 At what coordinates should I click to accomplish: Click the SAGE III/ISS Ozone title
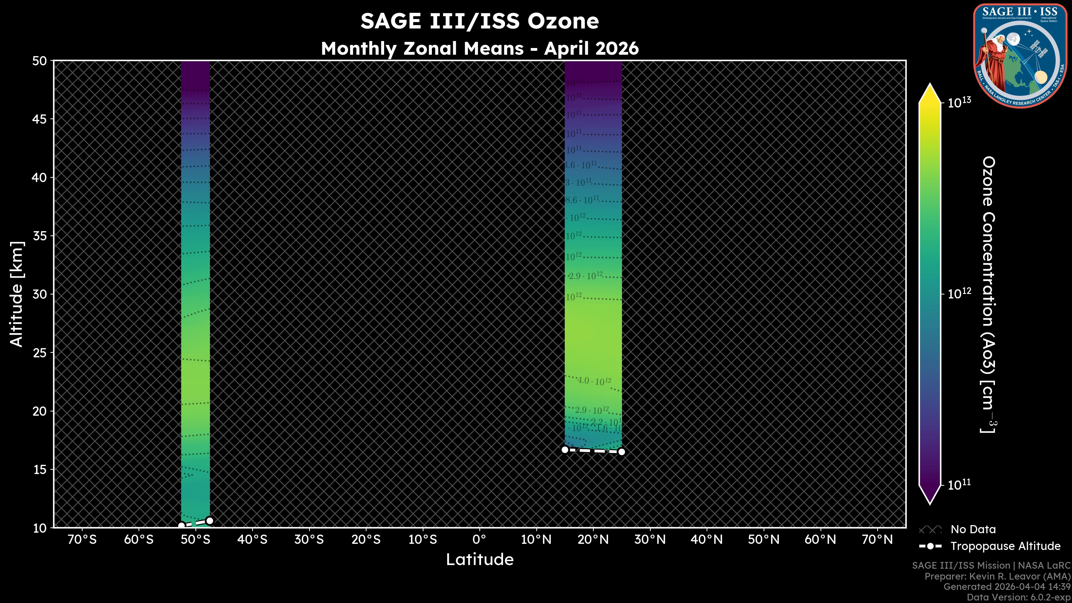click(479, 21)
